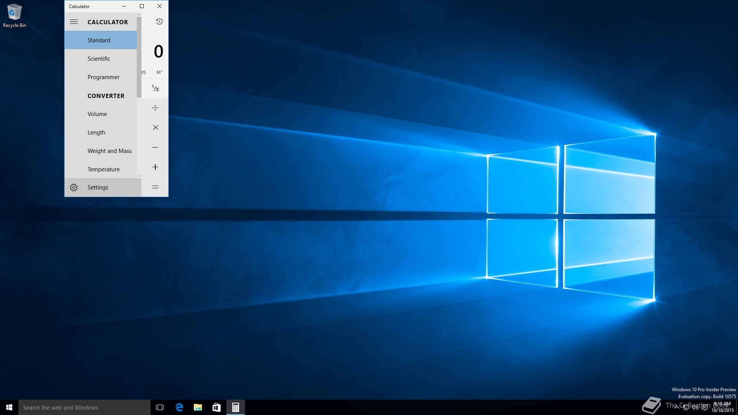Open Settings from the gear icon

pos(74,188)
